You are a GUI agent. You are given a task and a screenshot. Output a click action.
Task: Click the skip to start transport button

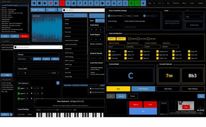(34, 3)
